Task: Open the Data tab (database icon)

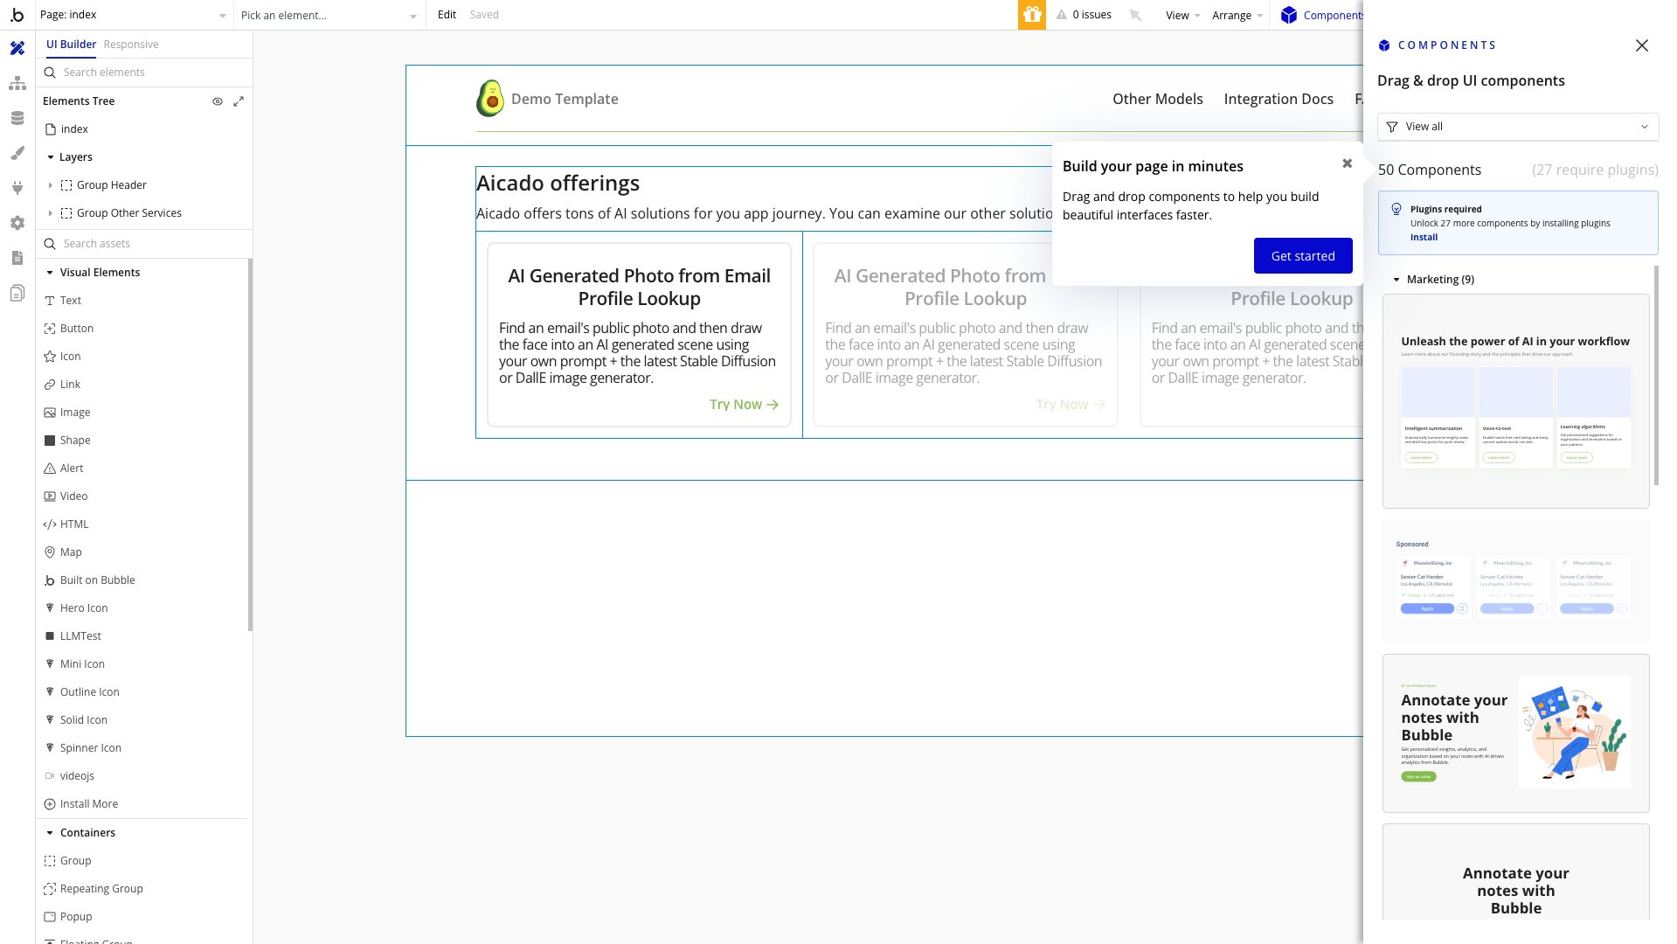Action: pyautogui.click(x=17, y=117)
